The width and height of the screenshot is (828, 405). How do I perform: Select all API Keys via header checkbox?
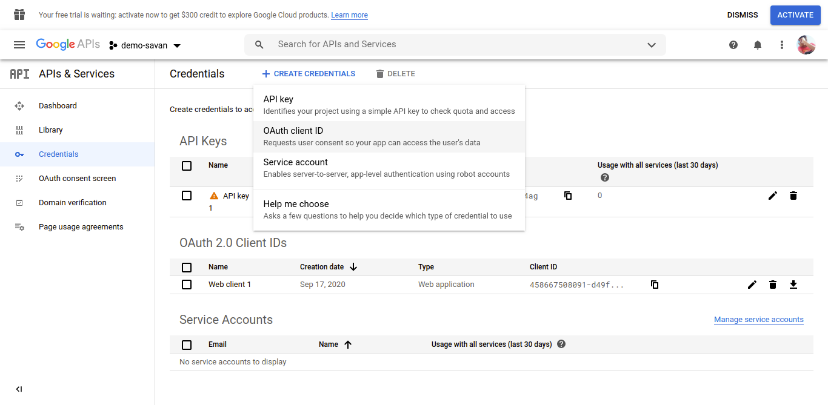point(187,165)
